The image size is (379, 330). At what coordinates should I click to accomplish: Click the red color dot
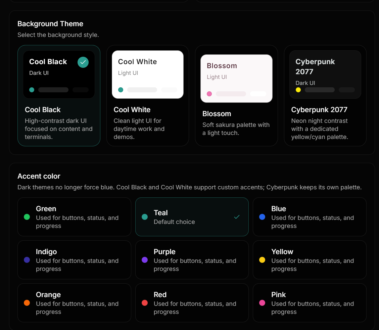145,303
